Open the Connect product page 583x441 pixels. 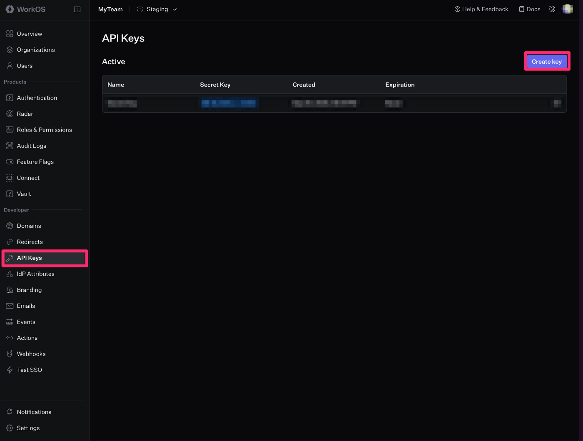tap(28, 178)
